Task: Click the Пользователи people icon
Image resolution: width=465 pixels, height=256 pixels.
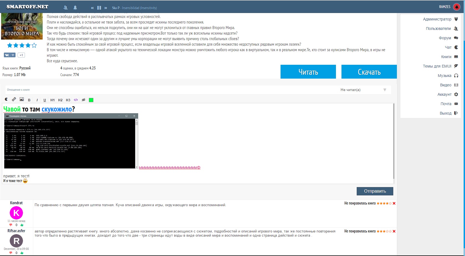Action: tap(456, 29)
